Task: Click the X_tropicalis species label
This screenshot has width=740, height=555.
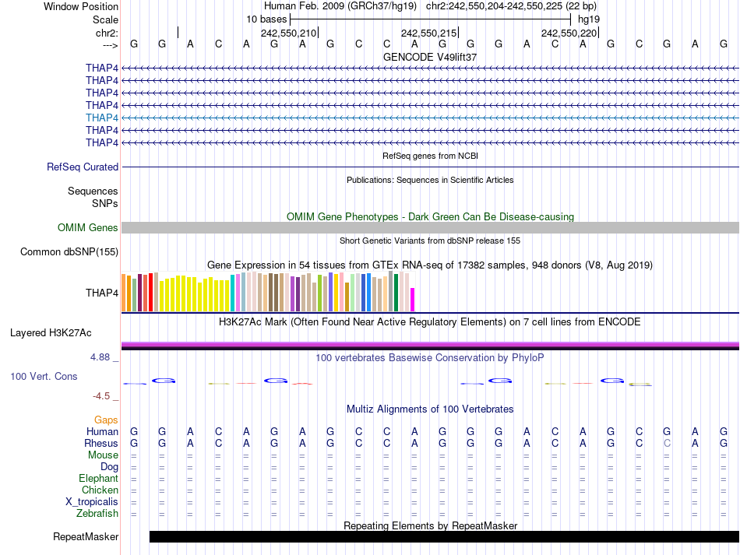Action: [92, 501]
